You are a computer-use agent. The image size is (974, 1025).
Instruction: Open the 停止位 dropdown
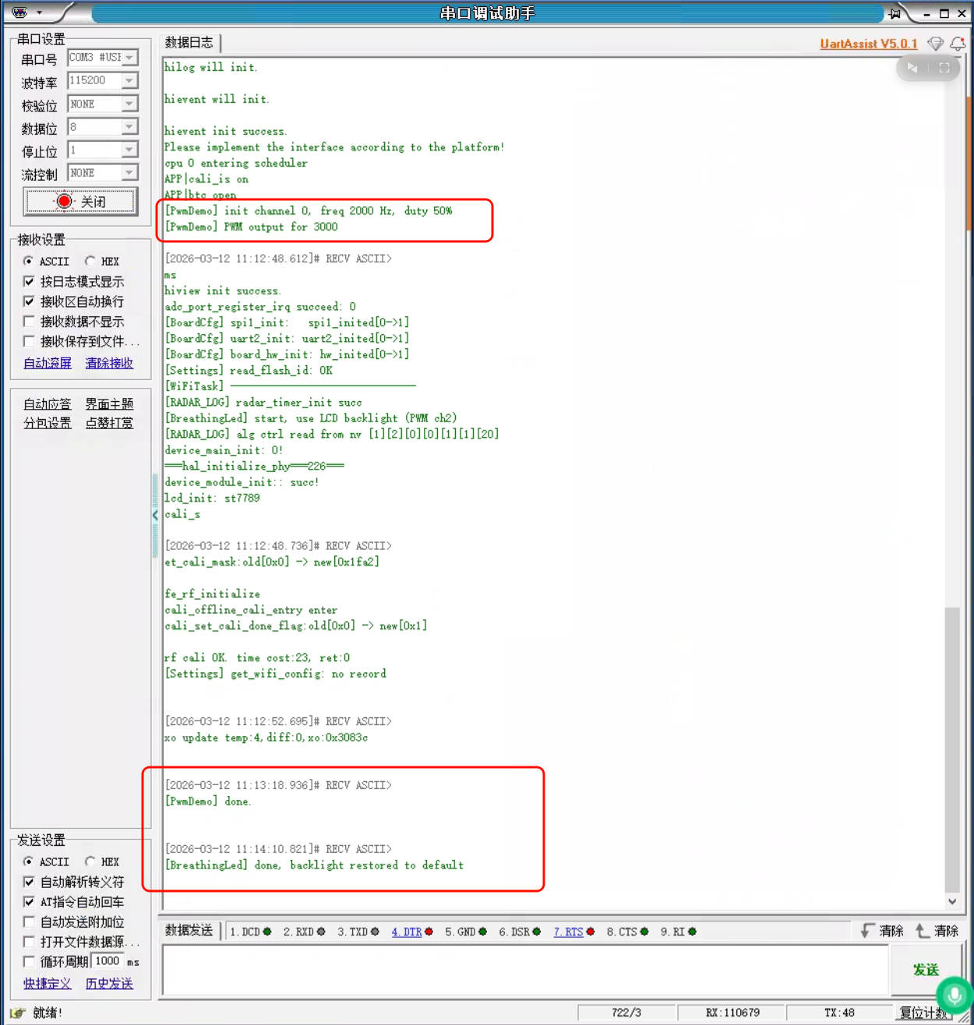pyautogui.click(x=129, y=150)
